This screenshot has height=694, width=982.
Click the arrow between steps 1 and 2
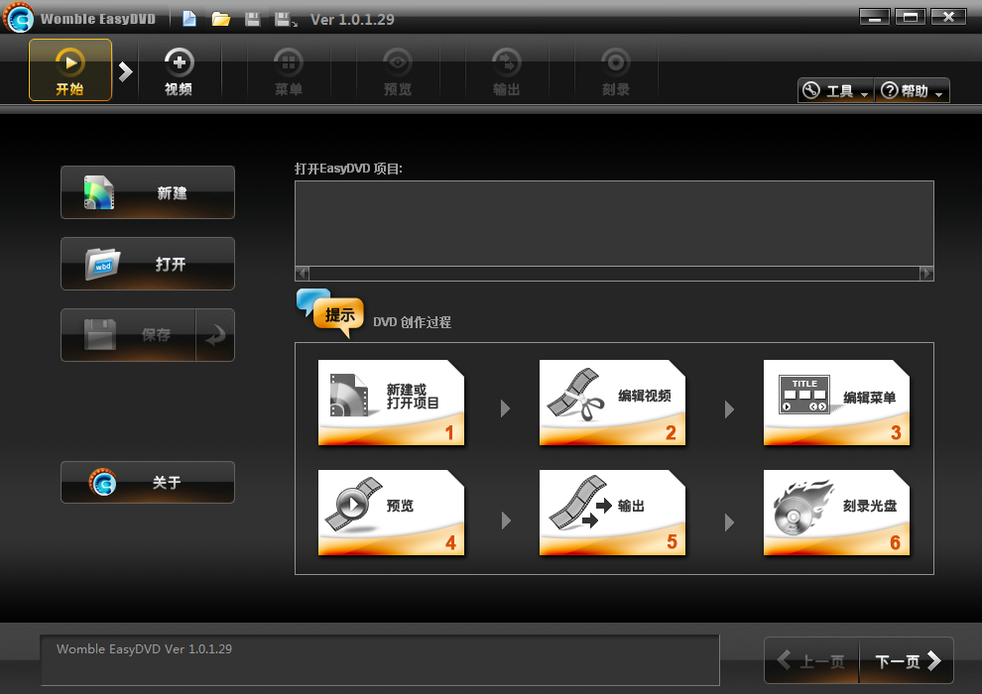[x=506, y=409]
